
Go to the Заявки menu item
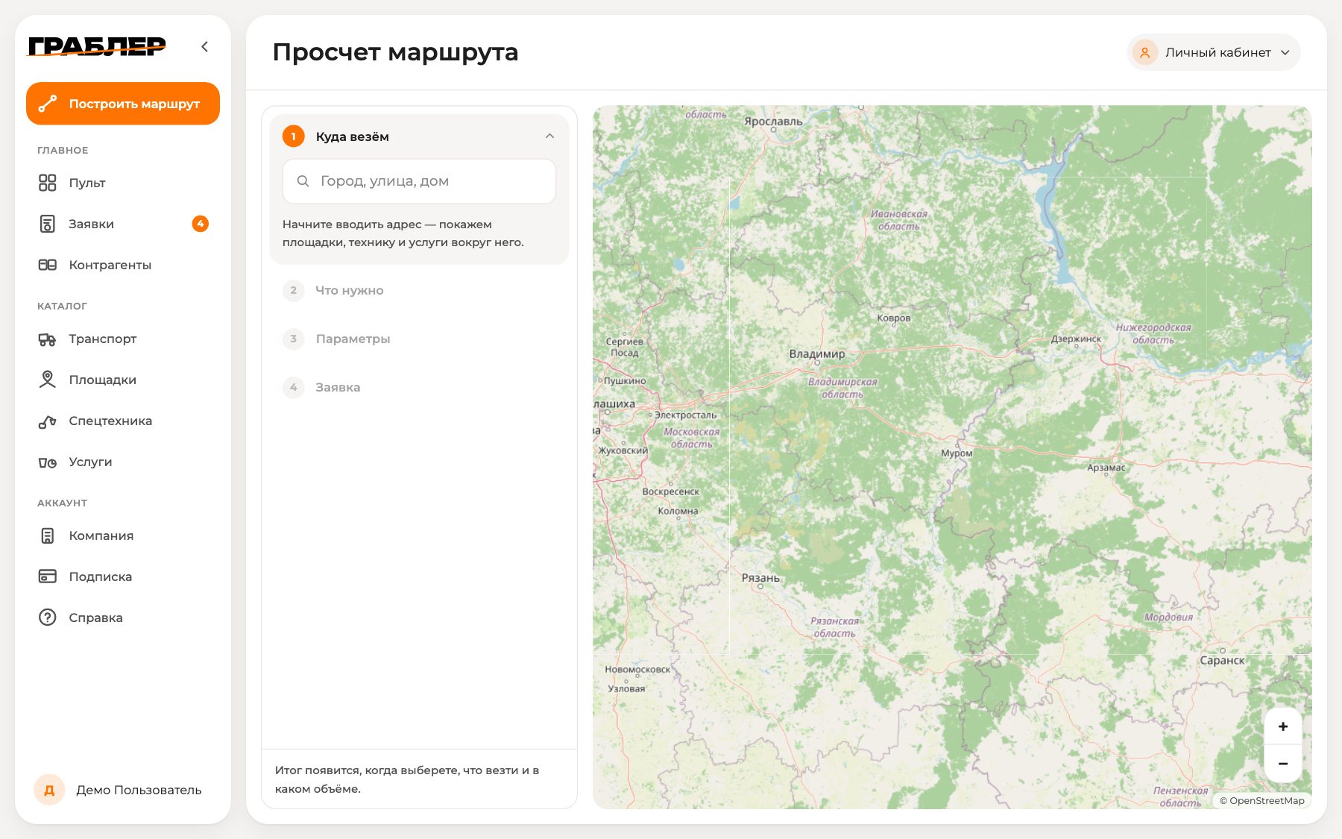(x=123, y=224)
